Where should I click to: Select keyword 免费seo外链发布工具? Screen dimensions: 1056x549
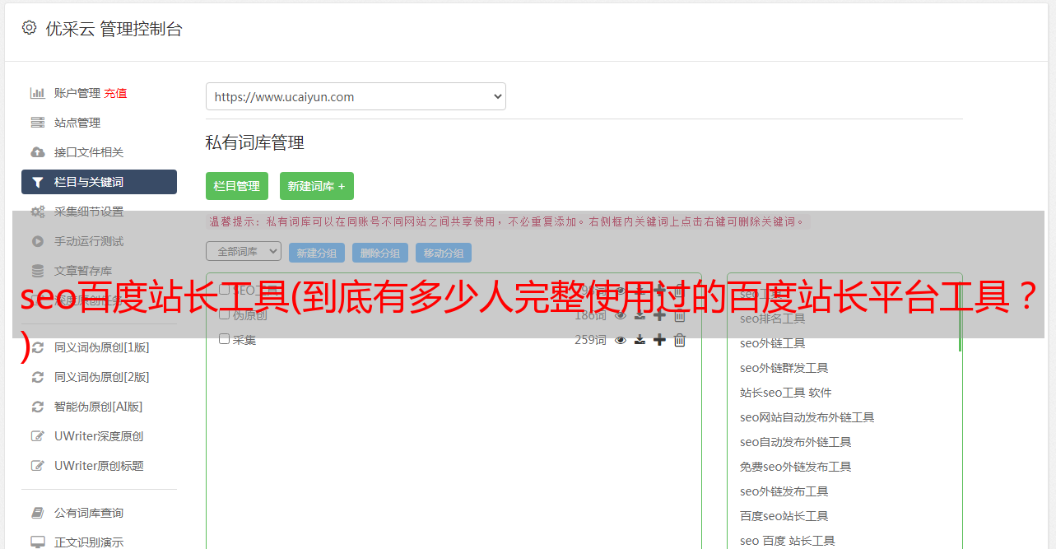pos(795,467)
